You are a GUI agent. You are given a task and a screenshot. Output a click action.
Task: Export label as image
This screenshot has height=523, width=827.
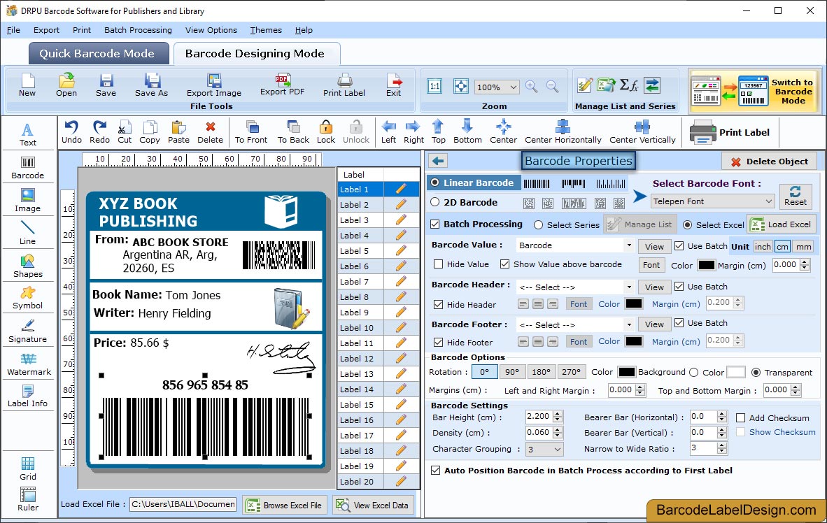pos(213,85)
